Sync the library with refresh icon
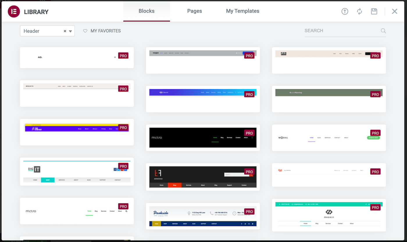Image resolution: width=407 pixels, height=242 pixels. [x=359, y=11]
